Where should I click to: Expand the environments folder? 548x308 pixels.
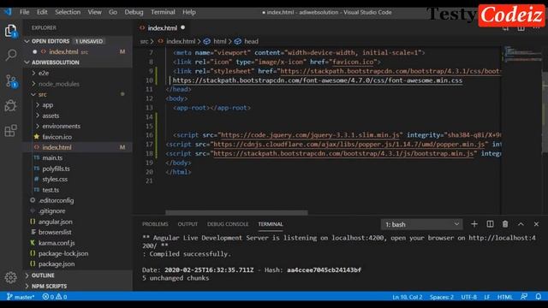61,126
